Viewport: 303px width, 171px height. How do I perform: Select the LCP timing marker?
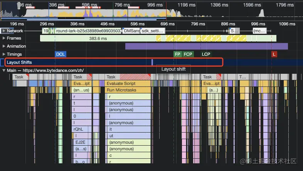click(x=206, y=54)
